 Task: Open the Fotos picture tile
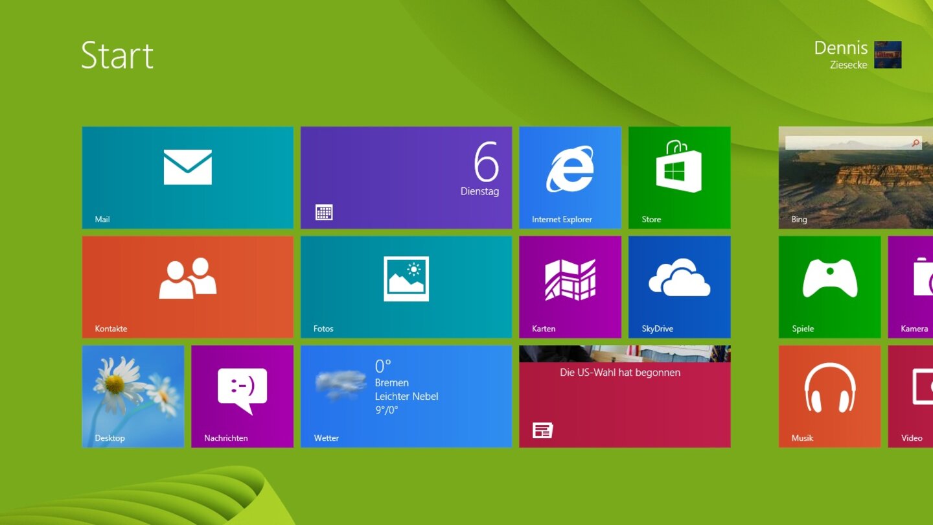406,286
